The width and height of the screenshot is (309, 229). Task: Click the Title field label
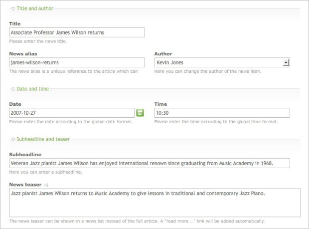coord(15,23)
